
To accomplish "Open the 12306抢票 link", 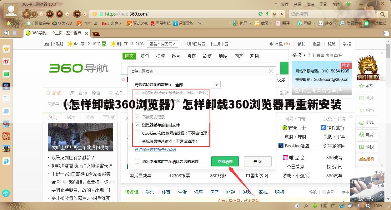I will point(179,176).
